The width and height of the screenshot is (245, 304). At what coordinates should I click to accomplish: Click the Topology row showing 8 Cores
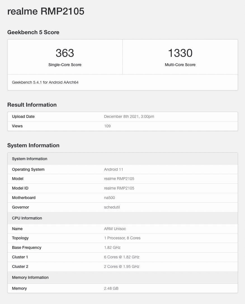point(122,238)
